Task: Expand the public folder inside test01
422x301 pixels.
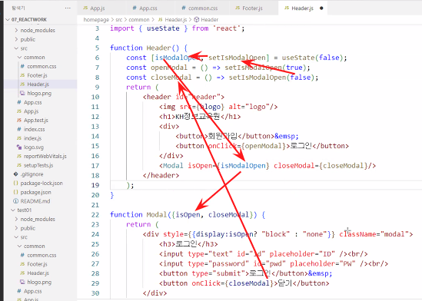Action: [x=17, y=228]
